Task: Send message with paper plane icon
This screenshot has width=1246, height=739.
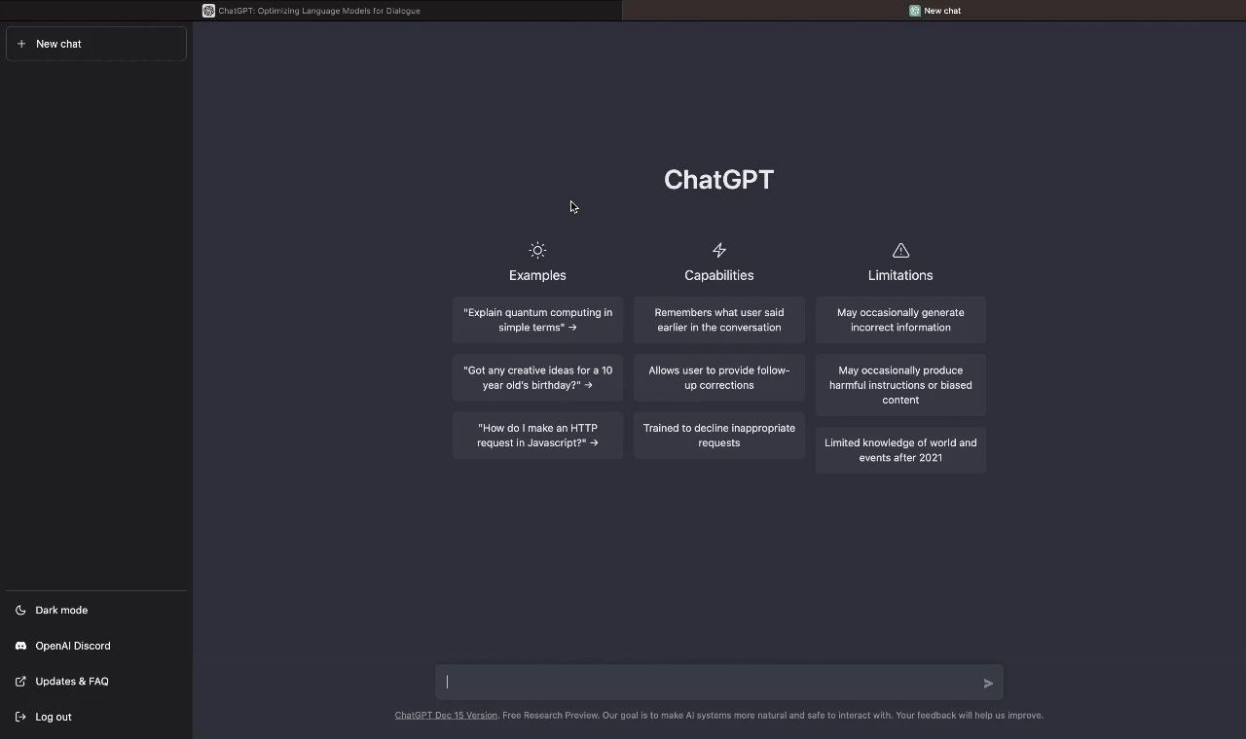Action: [x=988, y=684]
